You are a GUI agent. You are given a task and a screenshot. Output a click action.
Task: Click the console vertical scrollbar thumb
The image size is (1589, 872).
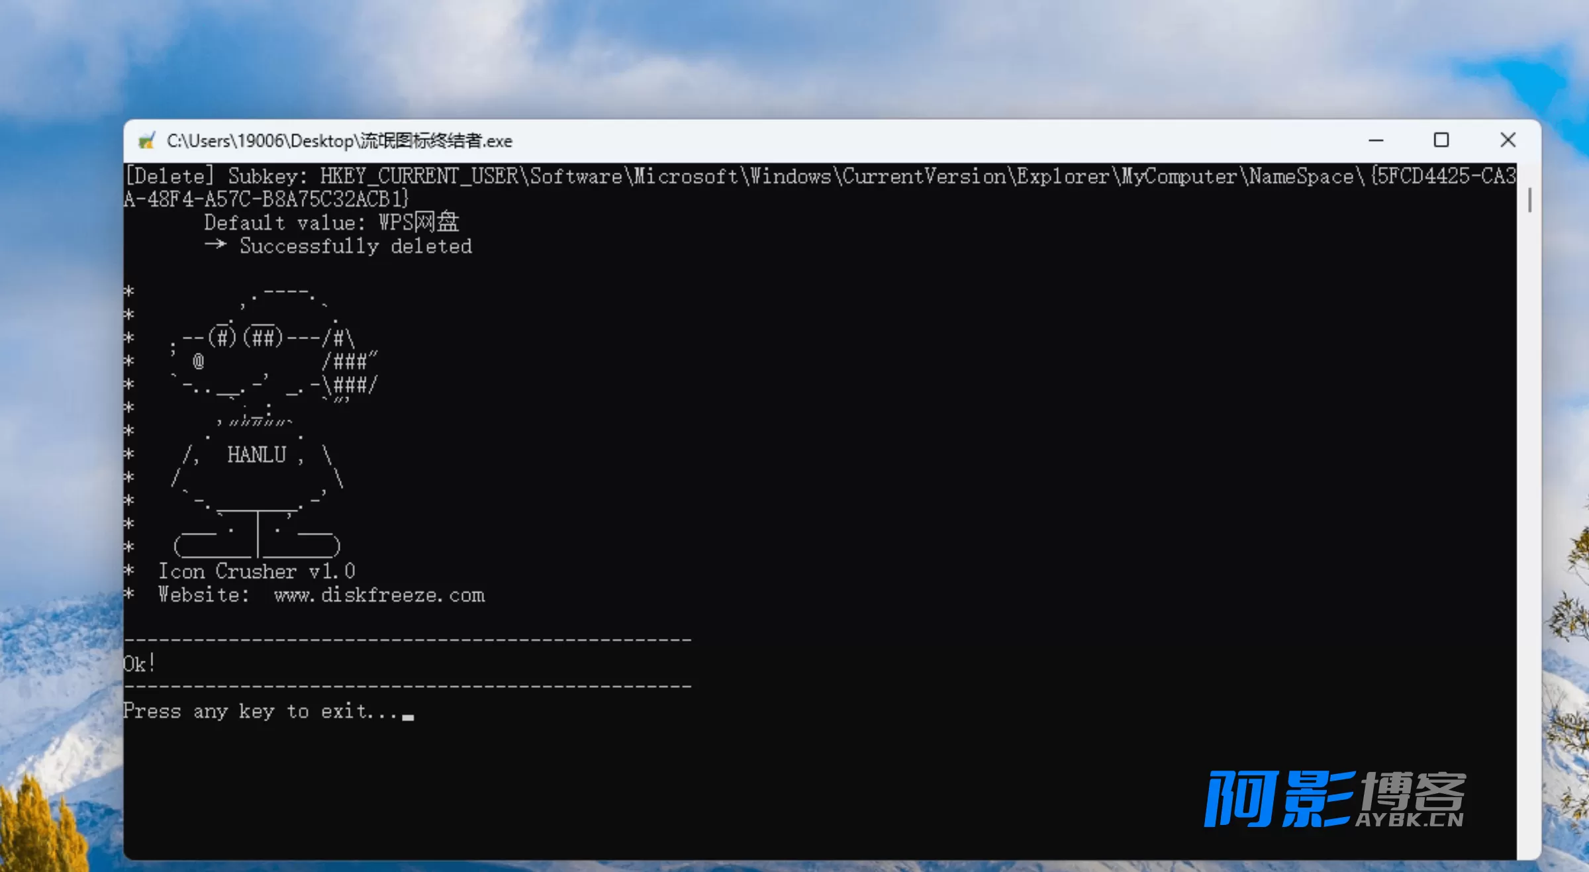1529,200
